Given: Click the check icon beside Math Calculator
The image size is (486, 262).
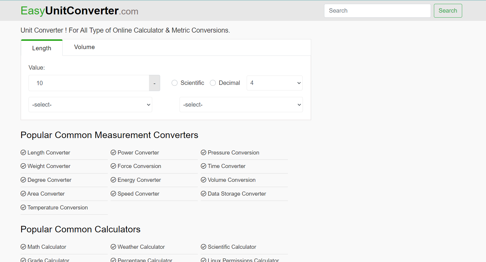Looking at the screenshot, I should (23, 247).
